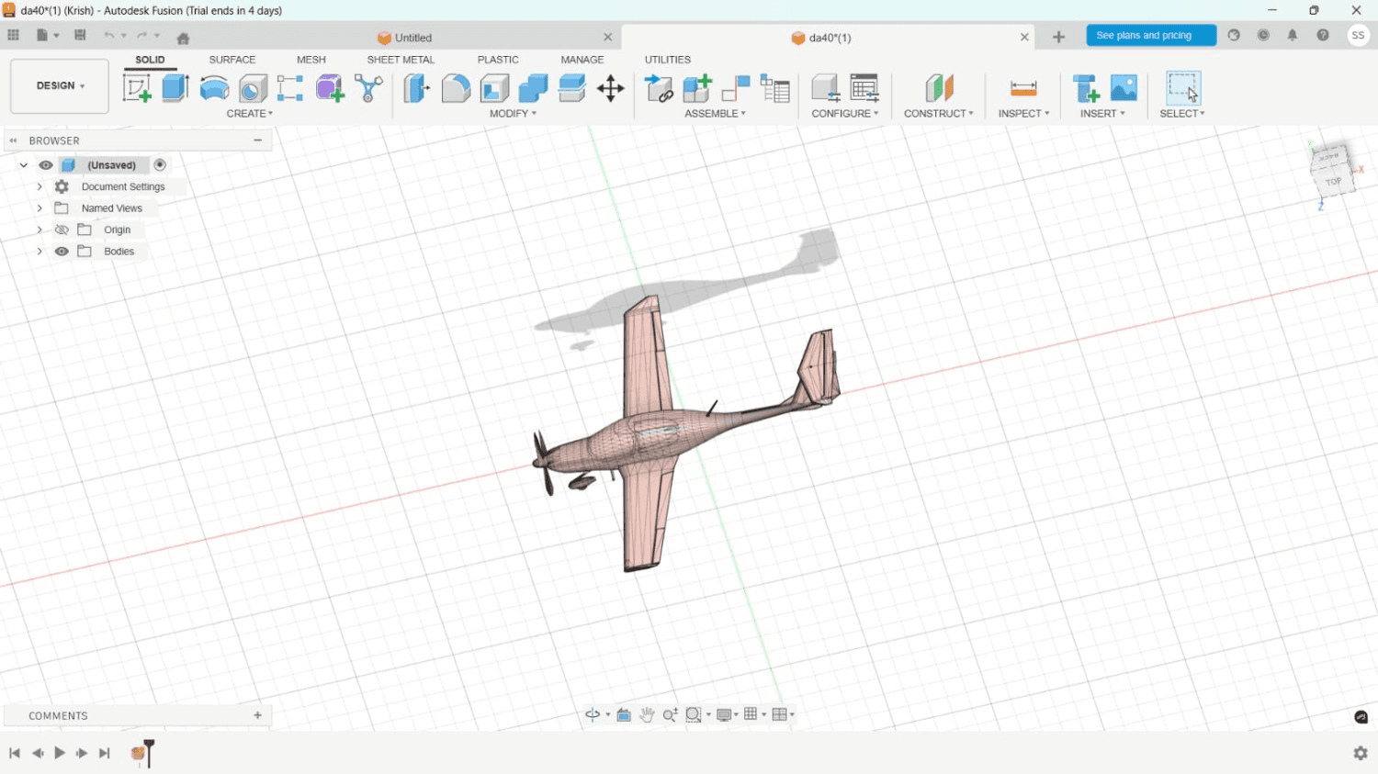Select the Create Sketch tool
The width and height of the screenshot is (1378, 774).
(x=138, y=87)
